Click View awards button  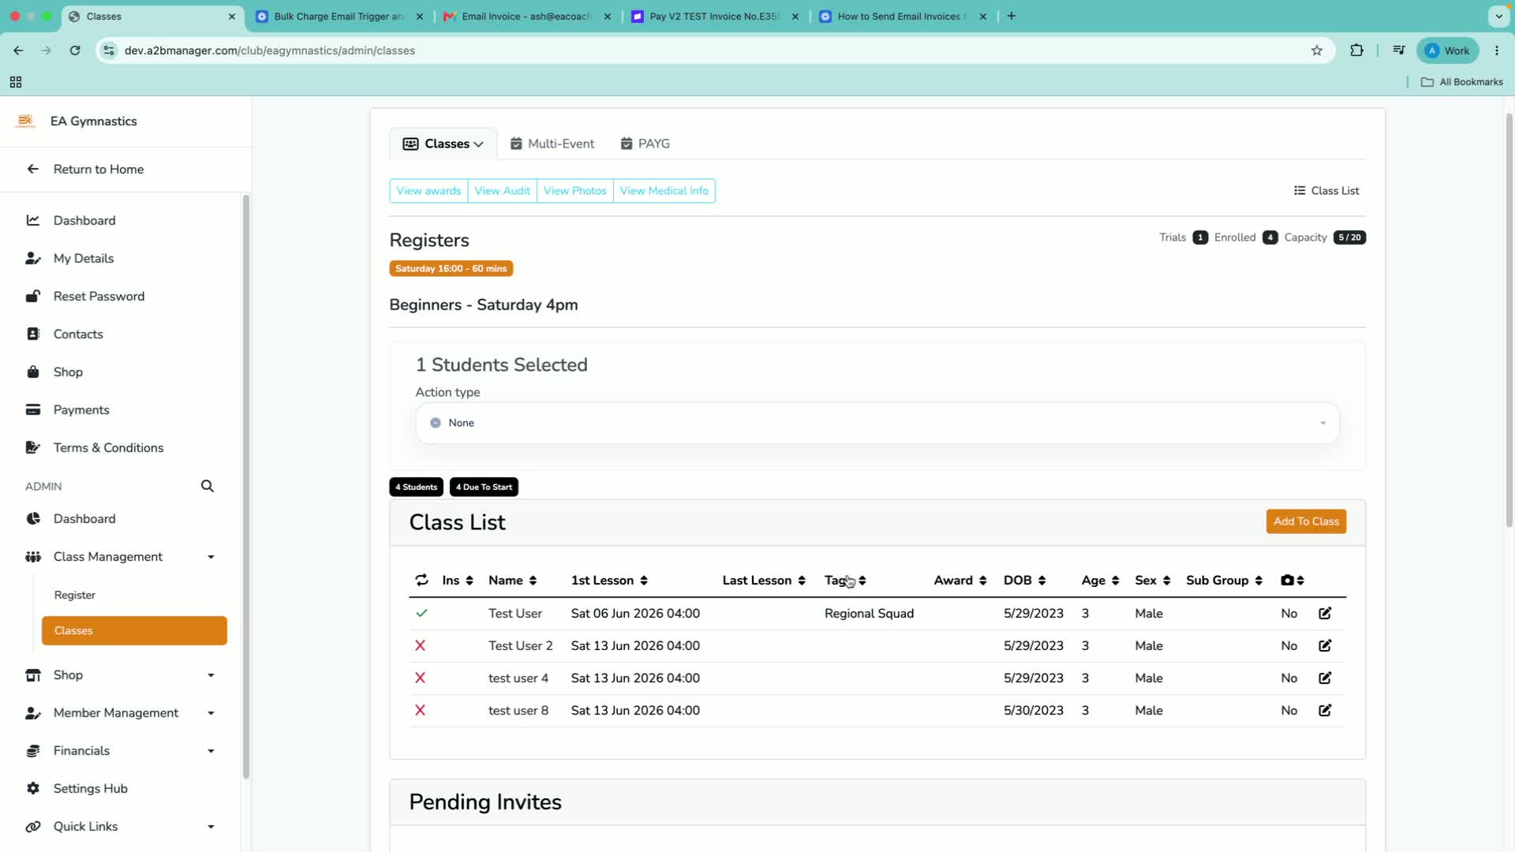pyautogui.click(x=428, y=191)
